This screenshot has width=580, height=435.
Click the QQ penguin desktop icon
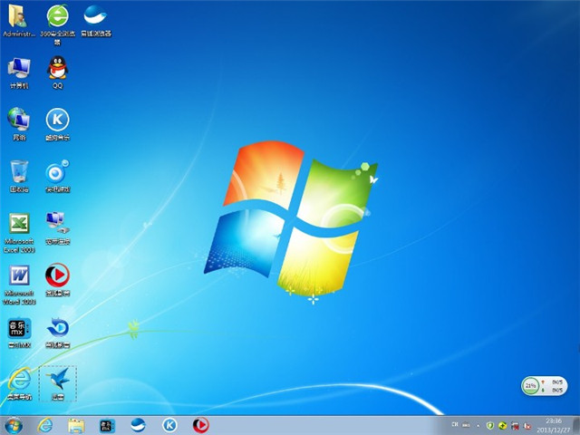point(57,68)
